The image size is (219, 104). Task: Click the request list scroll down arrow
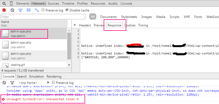[69, 65]
